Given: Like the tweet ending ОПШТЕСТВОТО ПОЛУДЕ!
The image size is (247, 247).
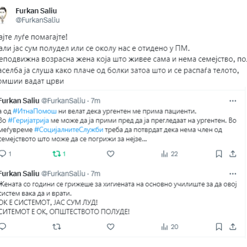Looking at the screenshot, I should coord(111,227).
